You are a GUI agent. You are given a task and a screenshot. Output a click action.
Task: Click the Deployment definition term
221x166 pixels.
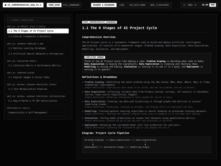point(92,125)
